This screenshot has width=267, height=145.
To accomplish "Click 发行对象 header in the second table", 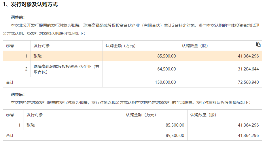I will [35, 115].
